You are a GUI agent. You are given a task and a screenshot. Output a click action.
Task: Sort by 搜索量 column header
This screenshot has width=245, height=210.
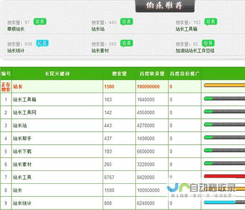pos(119,74)
